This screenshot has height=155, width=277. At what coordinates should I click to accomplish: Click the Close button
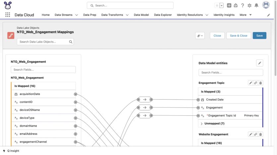(x=217, y=36)
